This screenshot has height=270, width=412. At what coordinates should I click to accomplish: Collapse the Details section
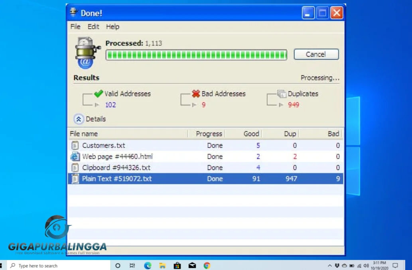79,119
